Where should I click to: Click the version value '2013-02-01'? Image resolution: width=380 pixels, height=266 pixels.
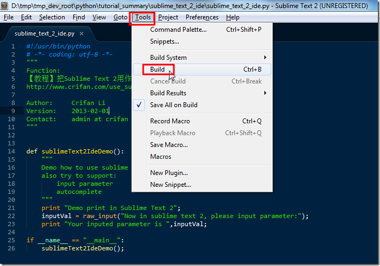(x=90, y=111)
